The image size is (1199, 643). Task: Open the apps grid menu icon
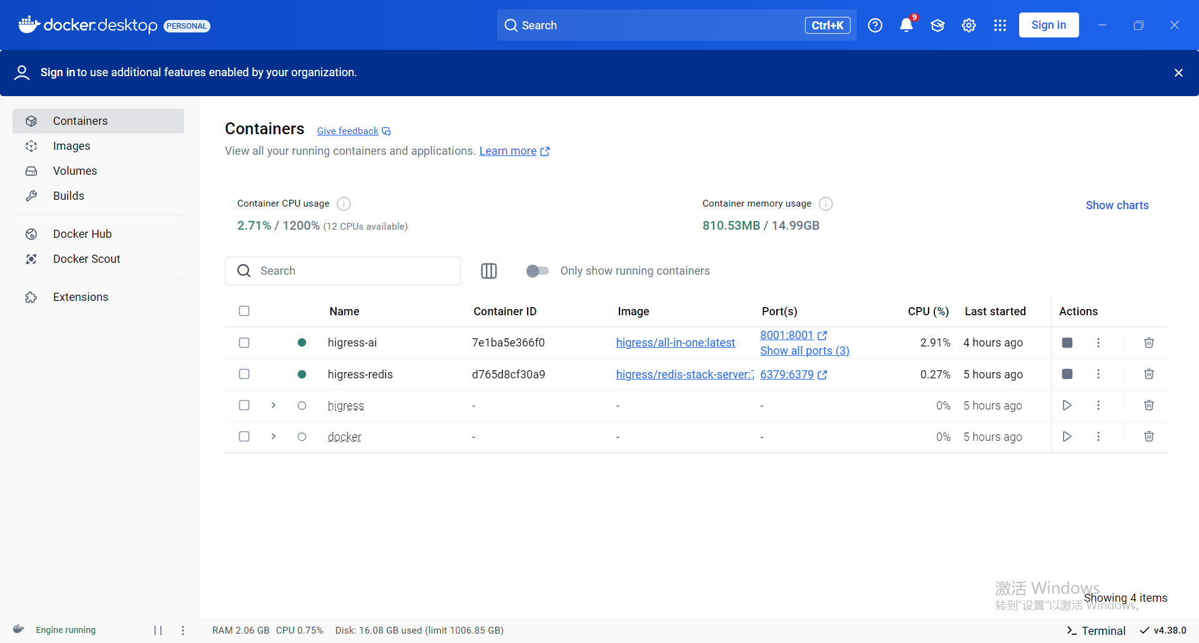[x=1000, y=26]
